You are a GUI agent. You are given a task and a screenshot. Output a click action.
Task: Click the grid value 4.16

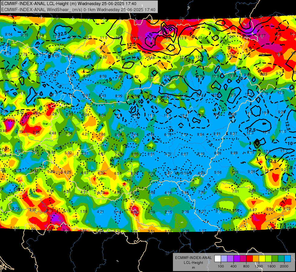pyautogui.click(x=168, y=193)
